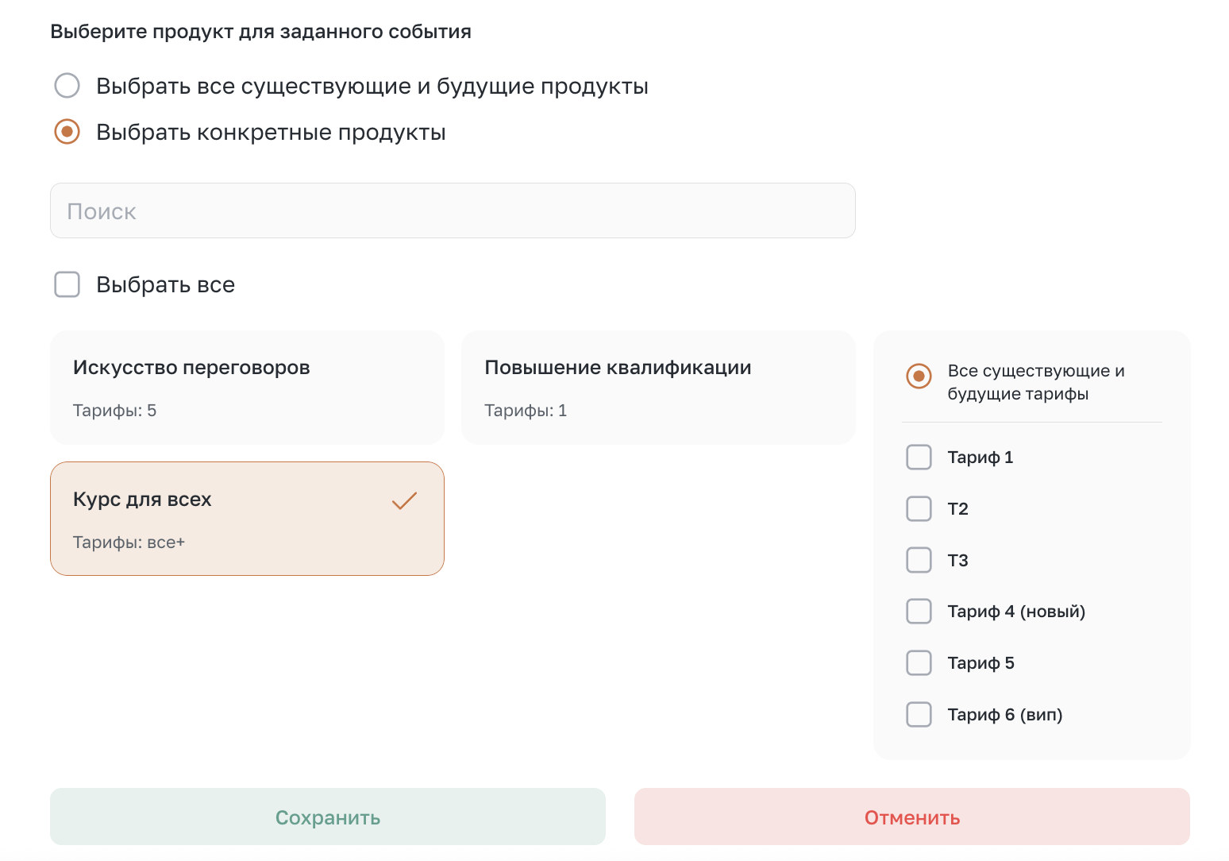
Task: Select "Выбрать конкретные продукты" radio button
Action: (x=67, y=132)
